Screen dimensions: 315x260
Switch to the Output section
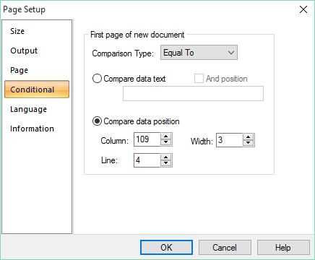[24, 51]
